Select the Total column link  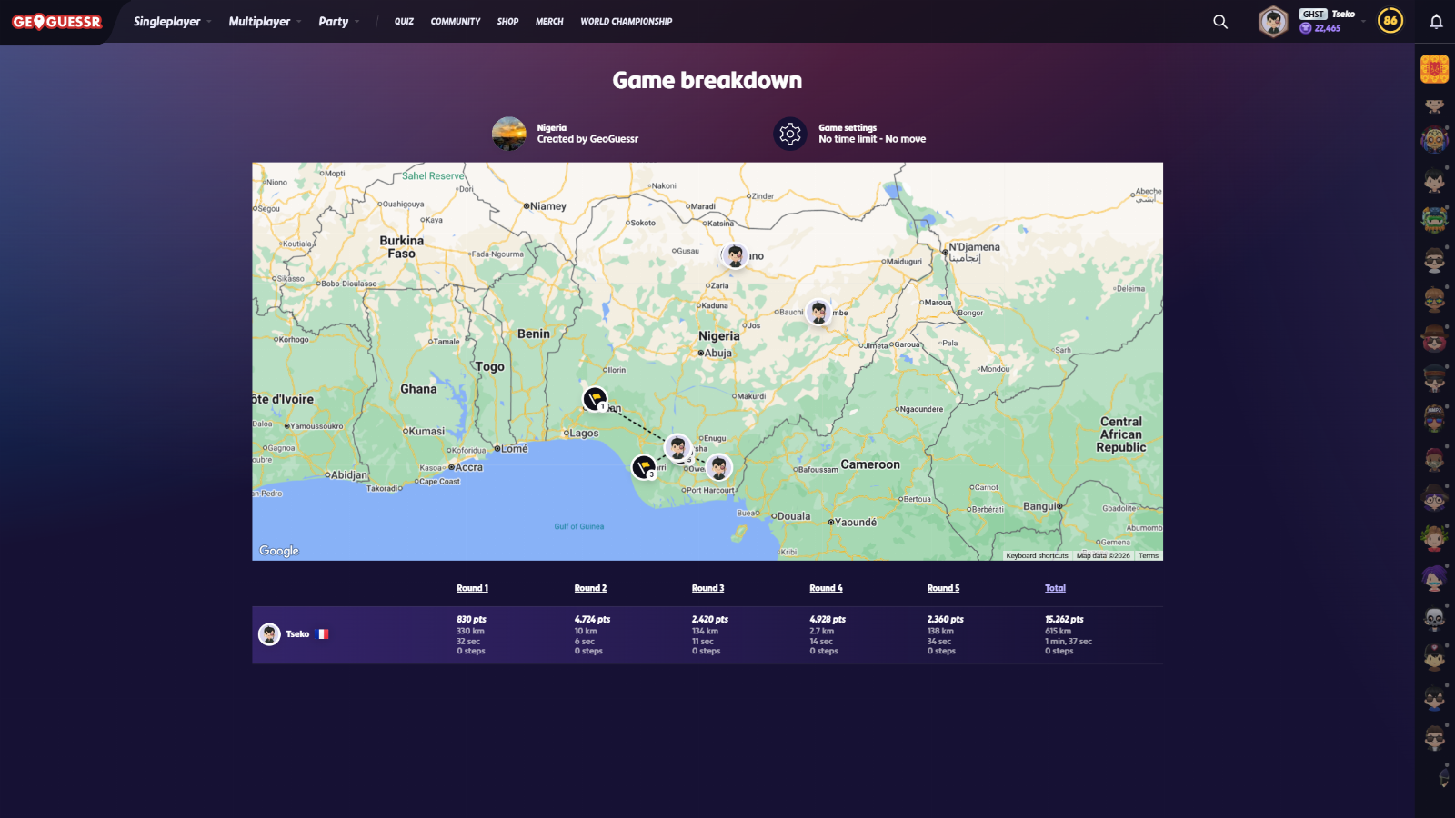[1055, 588]
